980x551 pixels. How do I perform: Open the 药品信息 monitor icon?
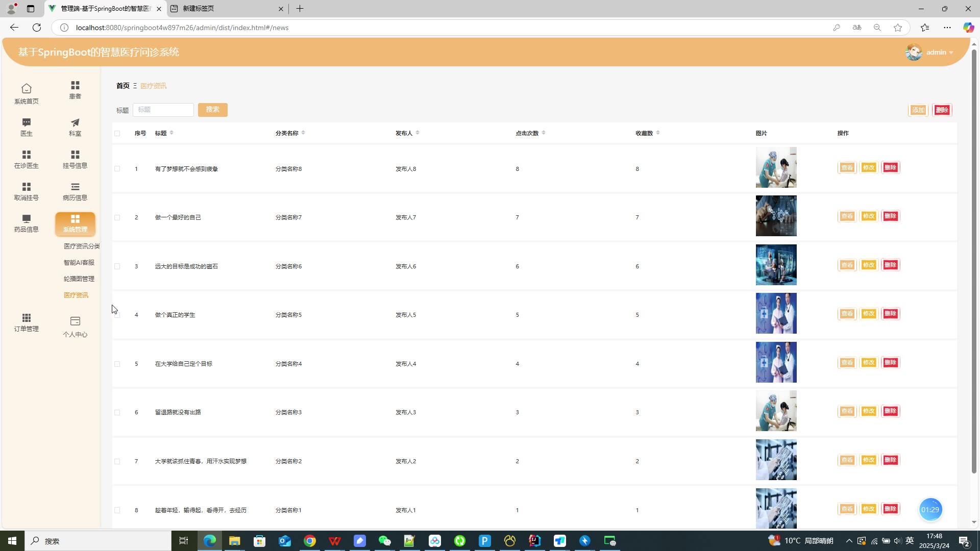27,219
